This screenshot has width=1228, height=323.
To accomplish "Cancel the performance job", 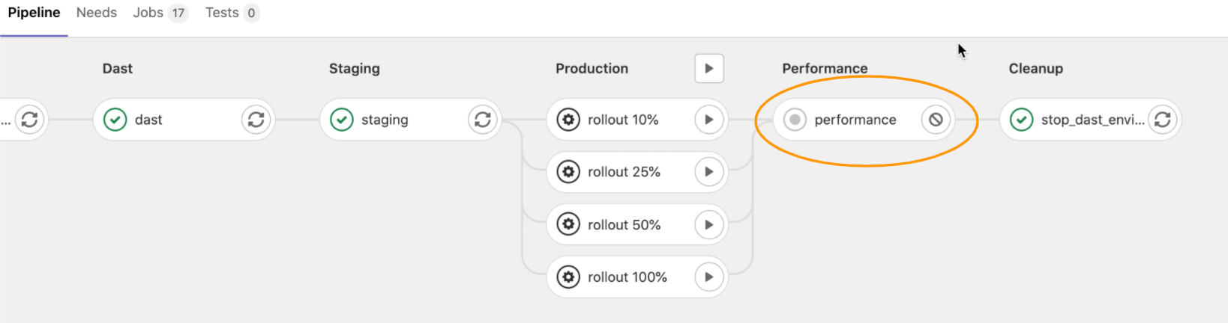I will tap(935, 120).
